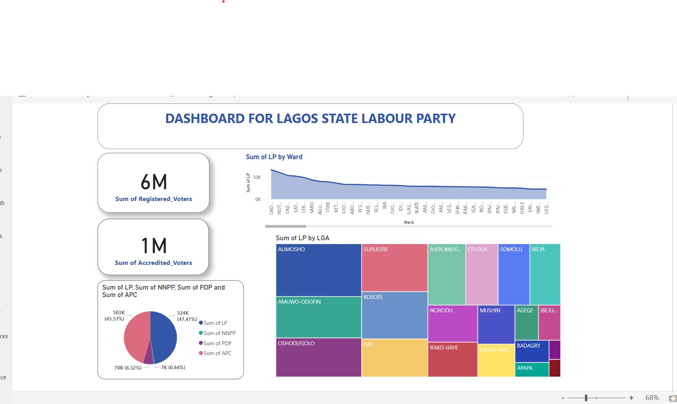Select the Sum of Registered_Voters card
This screenshot has width=677, height=404.
click(153, 183)
